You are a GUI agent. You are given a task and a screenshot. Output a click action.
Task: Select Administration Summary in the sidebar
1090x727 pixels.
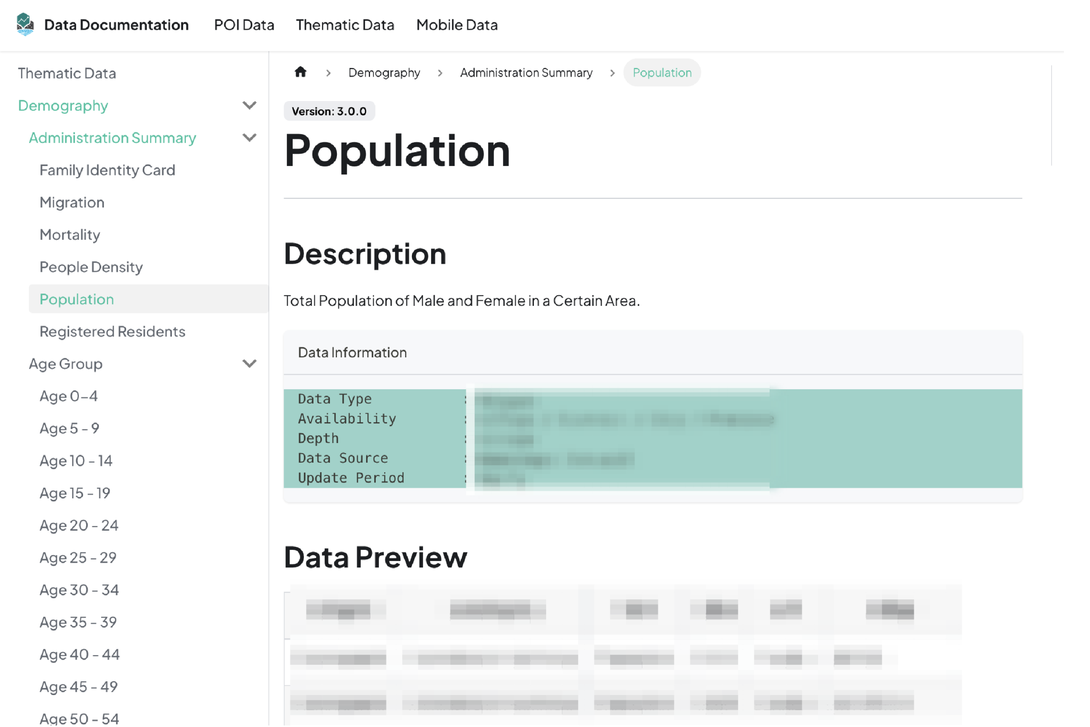tap(112, 138)
